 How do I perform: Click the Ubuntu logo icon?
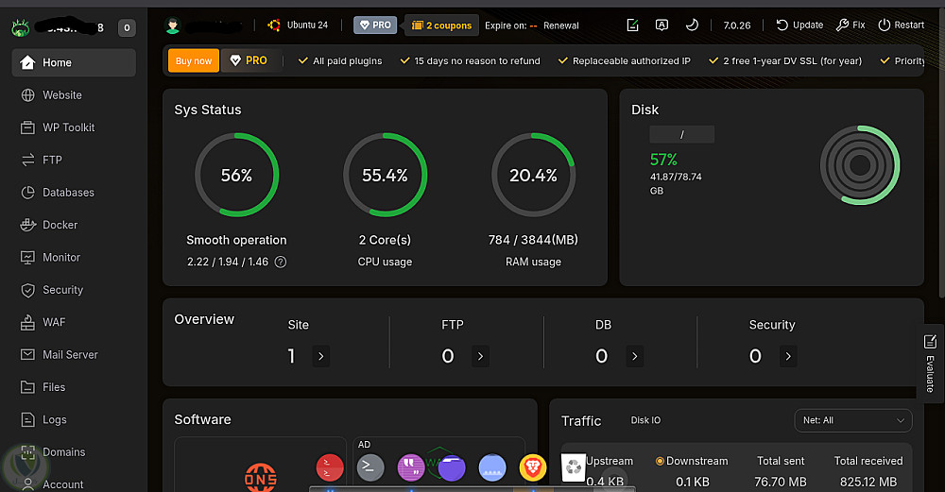tap(274, 25)
